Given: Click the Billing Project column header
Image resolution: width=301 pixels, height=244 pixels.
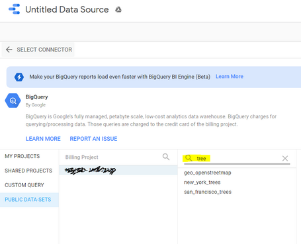Looking at the screenshot, I should pyautogui.click(x=82, y=157).
